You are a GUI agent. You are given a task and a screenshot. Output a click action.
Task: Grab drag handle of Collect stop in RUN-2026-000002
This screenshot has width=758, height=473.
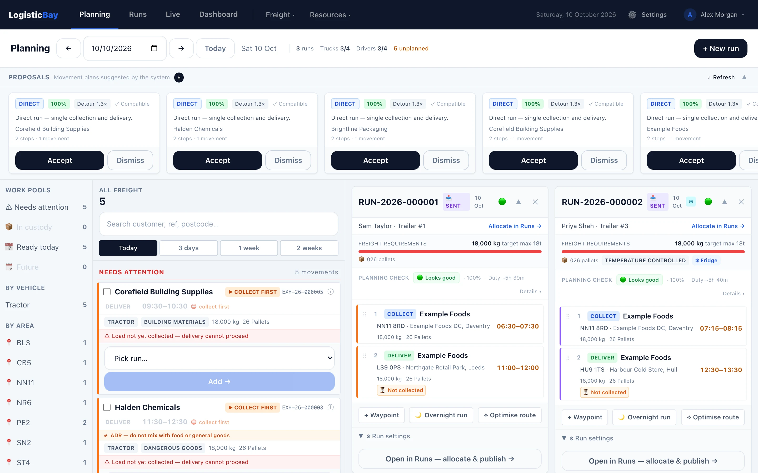click(x=568, y=316)
